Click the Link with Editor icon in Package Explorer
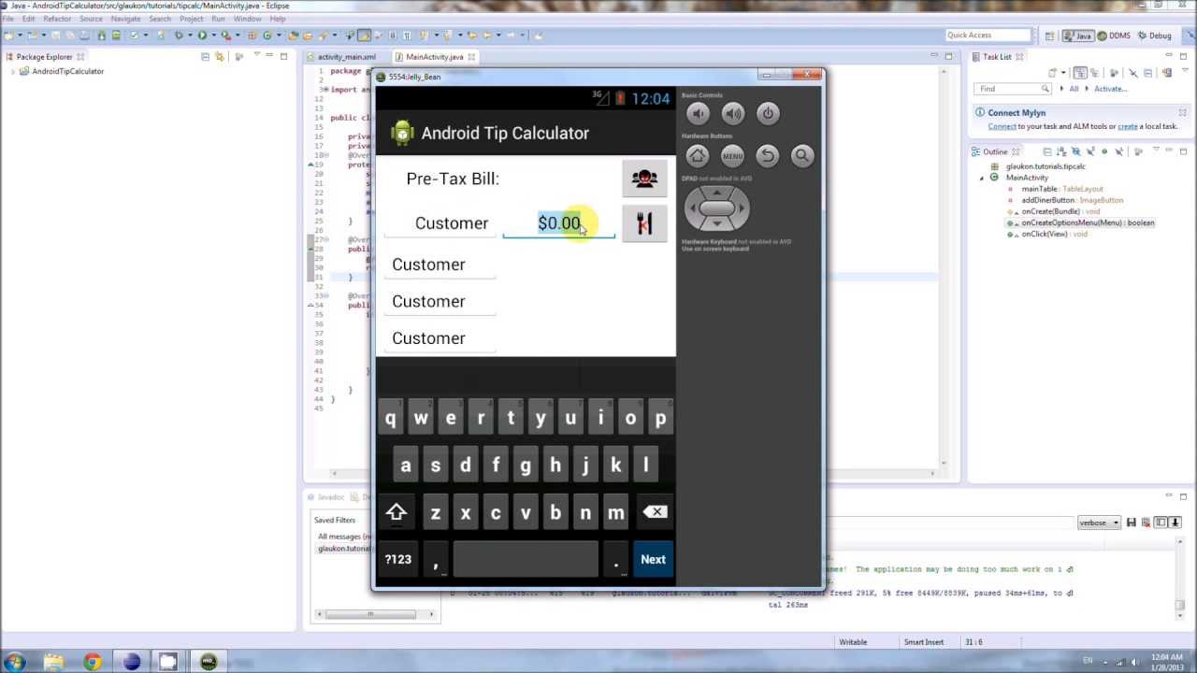This screenshot has width=1197, height=673. tap(220, 57)
